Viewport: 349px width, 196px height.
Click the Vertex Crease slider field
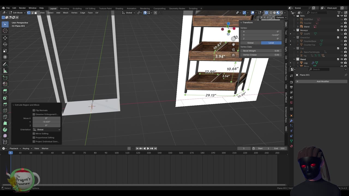(x=261, y=55)
